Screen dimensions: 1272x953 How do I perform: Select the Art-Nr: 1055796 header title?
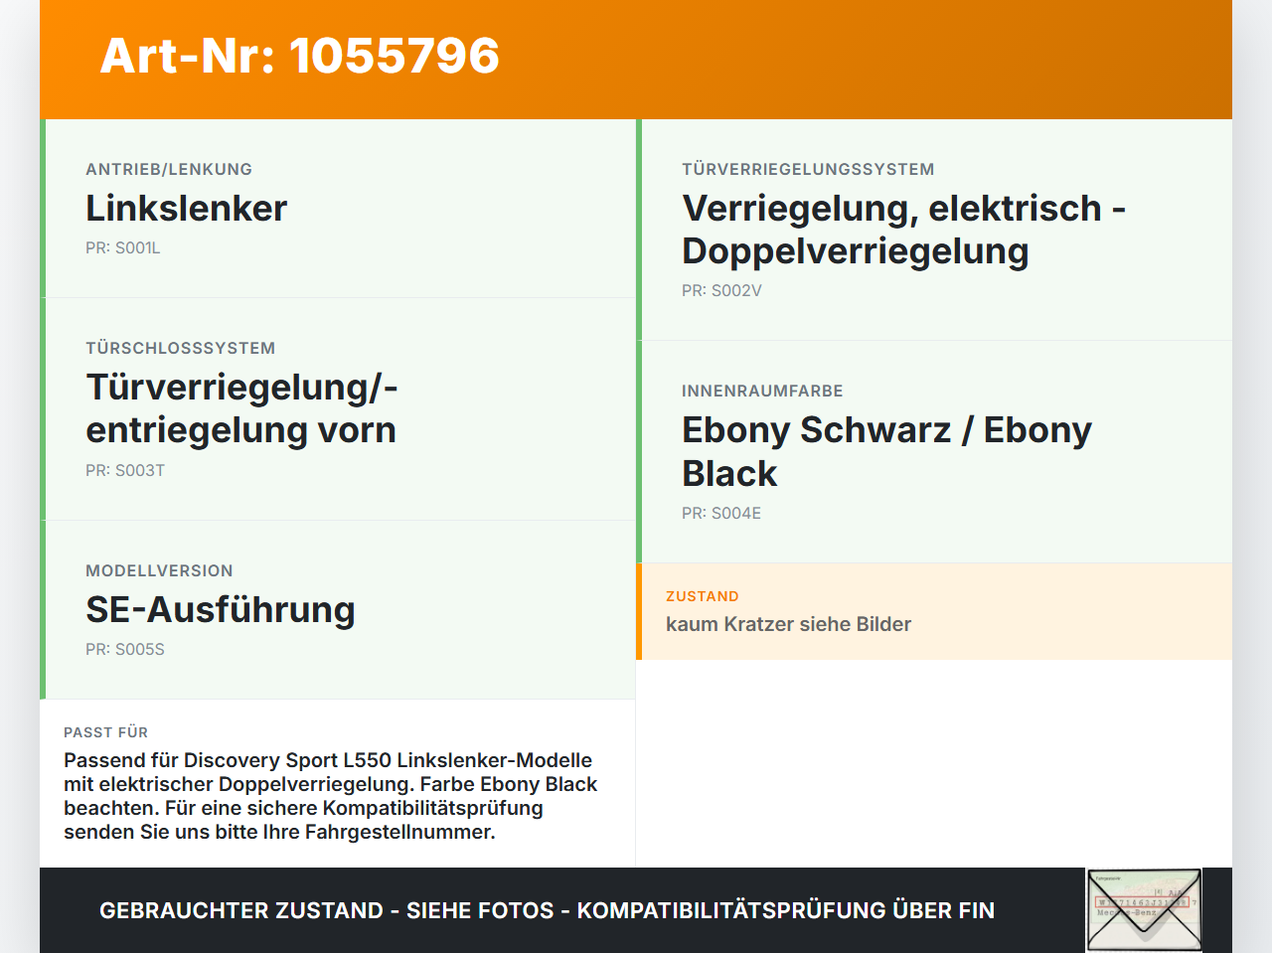[299, 56]
